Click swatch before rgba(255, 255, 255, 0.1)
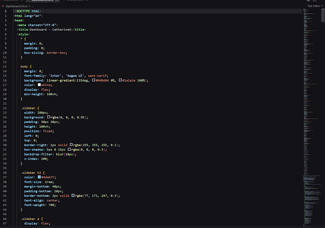This screenshot has width=325, height=228. click(71, 145)
